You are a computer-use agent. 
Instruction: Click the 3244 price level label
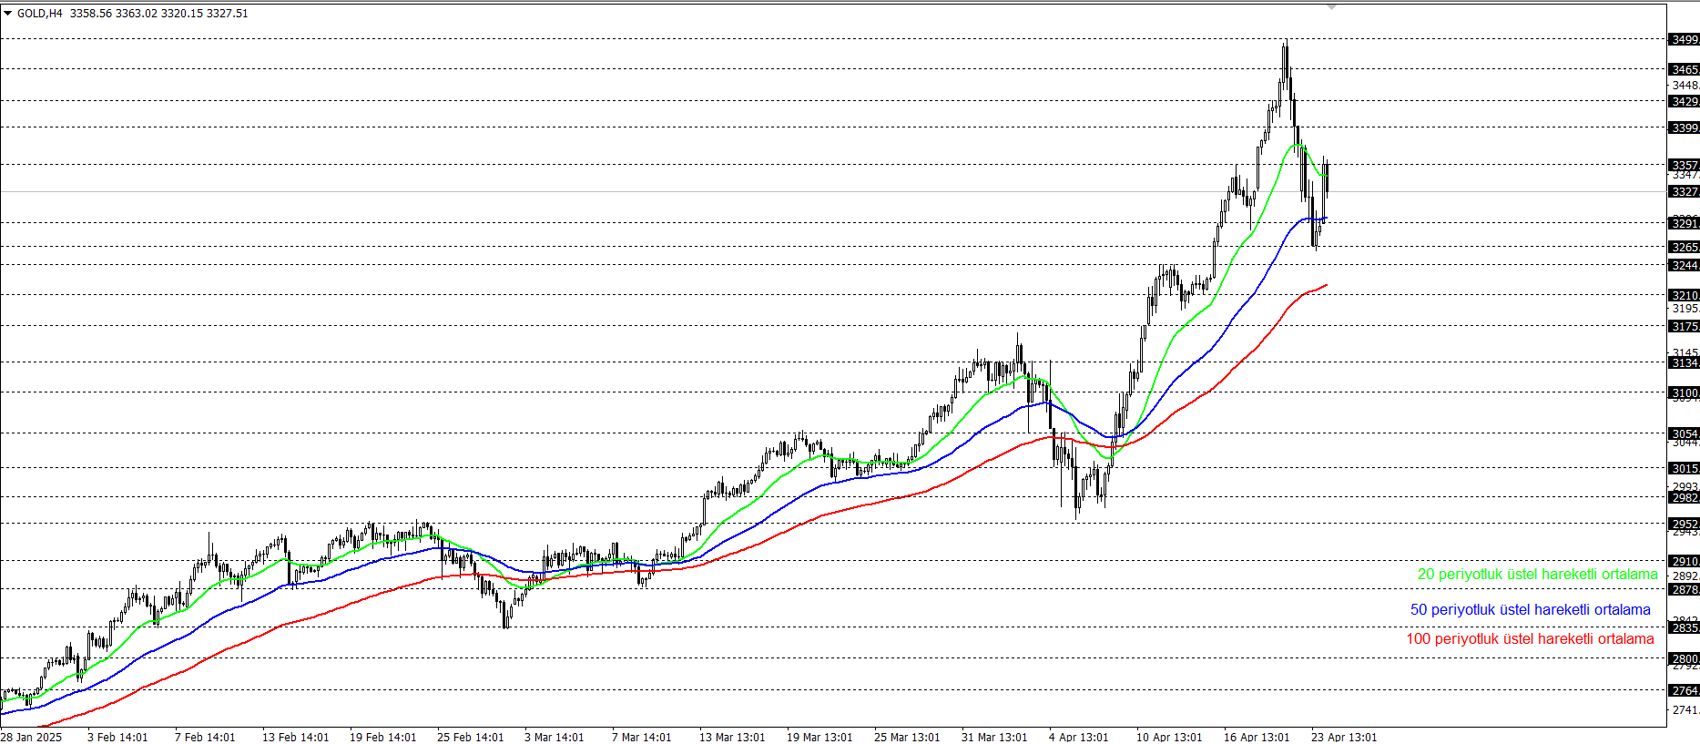click(x=1684, y=265)
